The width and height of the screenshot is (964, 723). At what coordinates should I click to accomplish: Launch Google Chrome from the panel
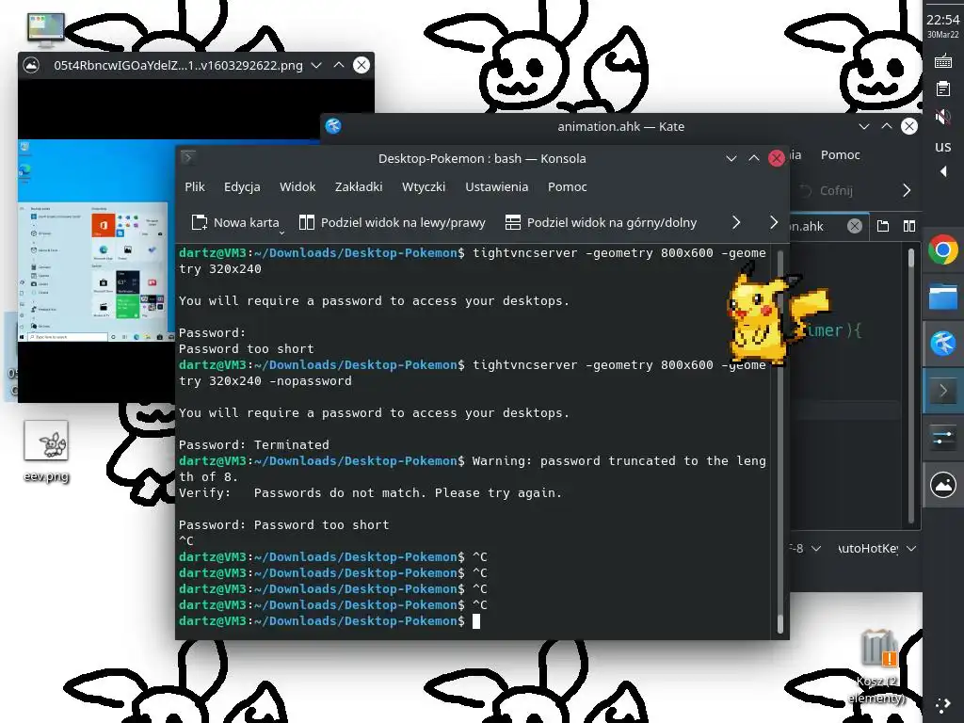[943, 250]
